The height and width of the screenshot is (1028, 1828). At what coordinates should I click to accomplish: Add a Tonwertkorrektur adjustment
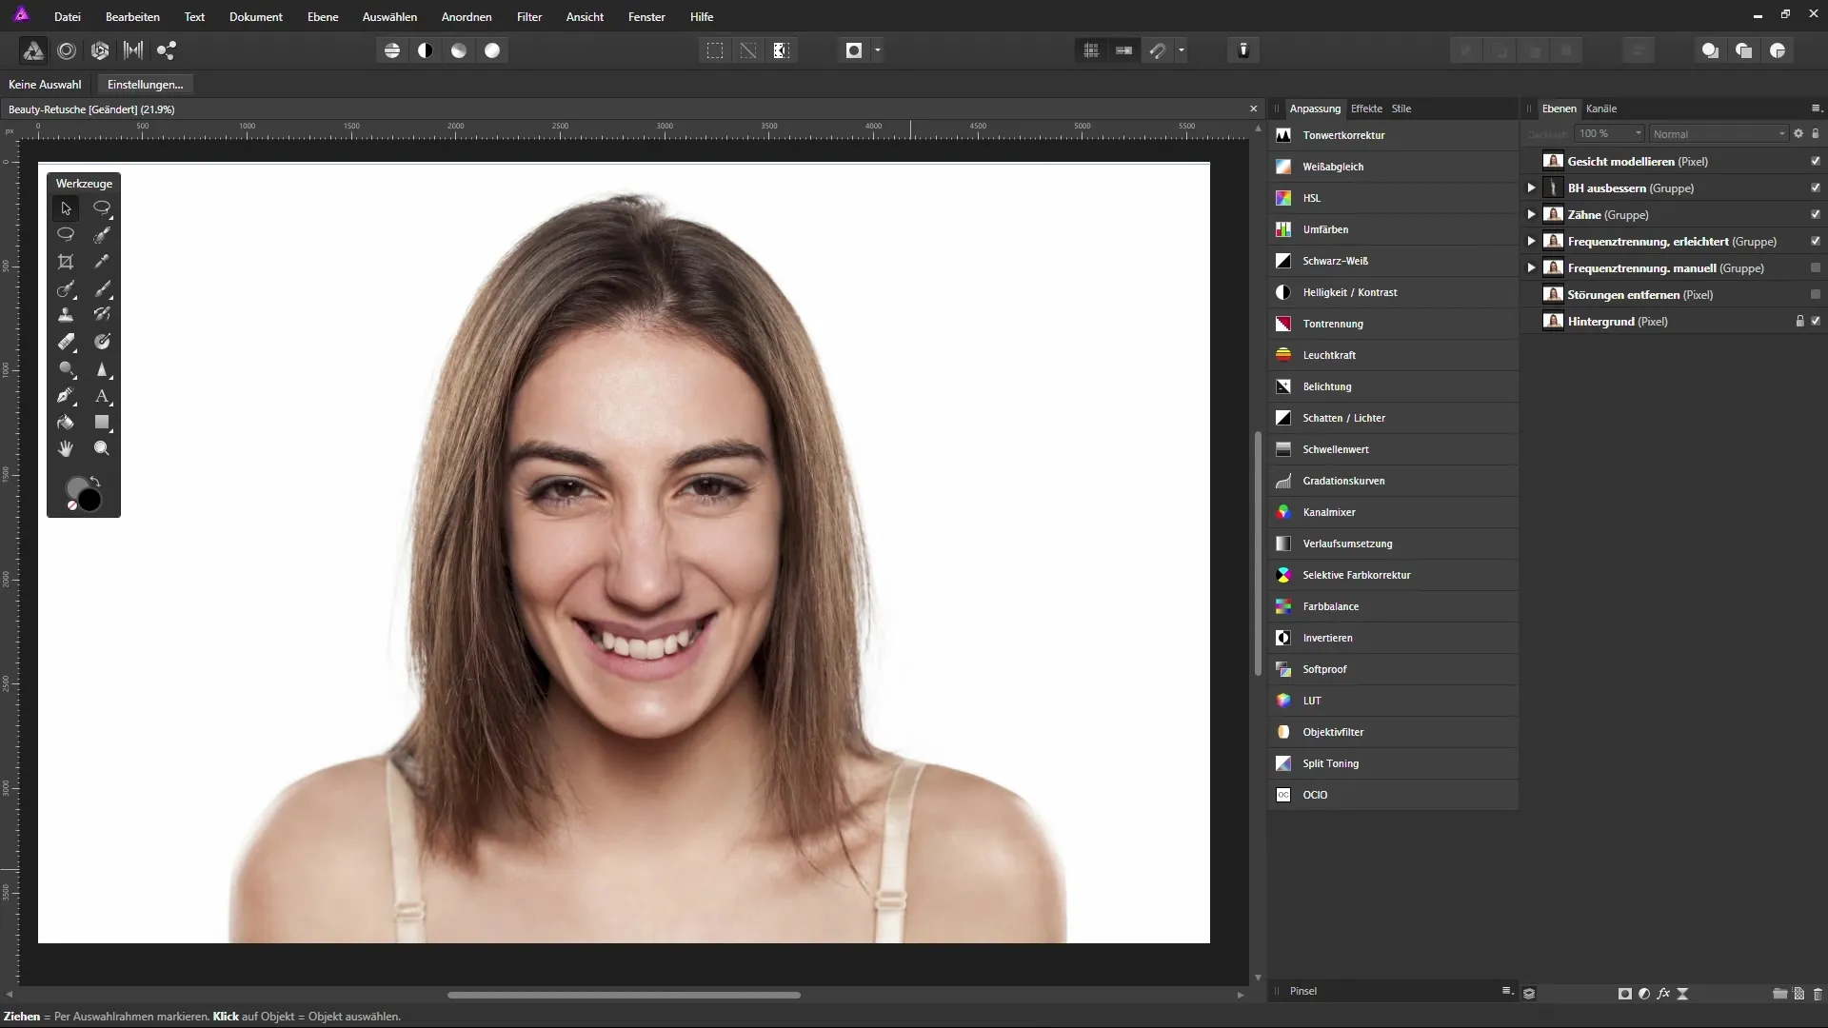(1393, 135)
